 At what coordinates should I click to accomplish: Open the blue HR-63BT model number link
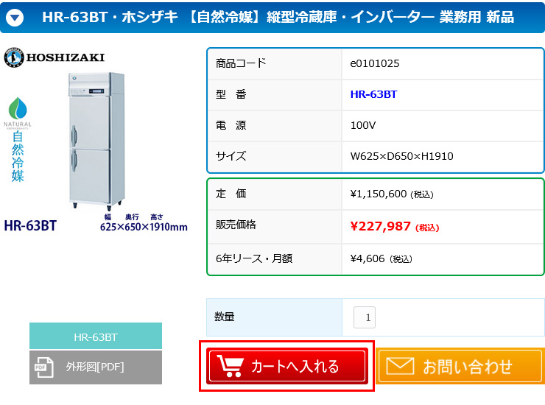[x=373, y=94]
